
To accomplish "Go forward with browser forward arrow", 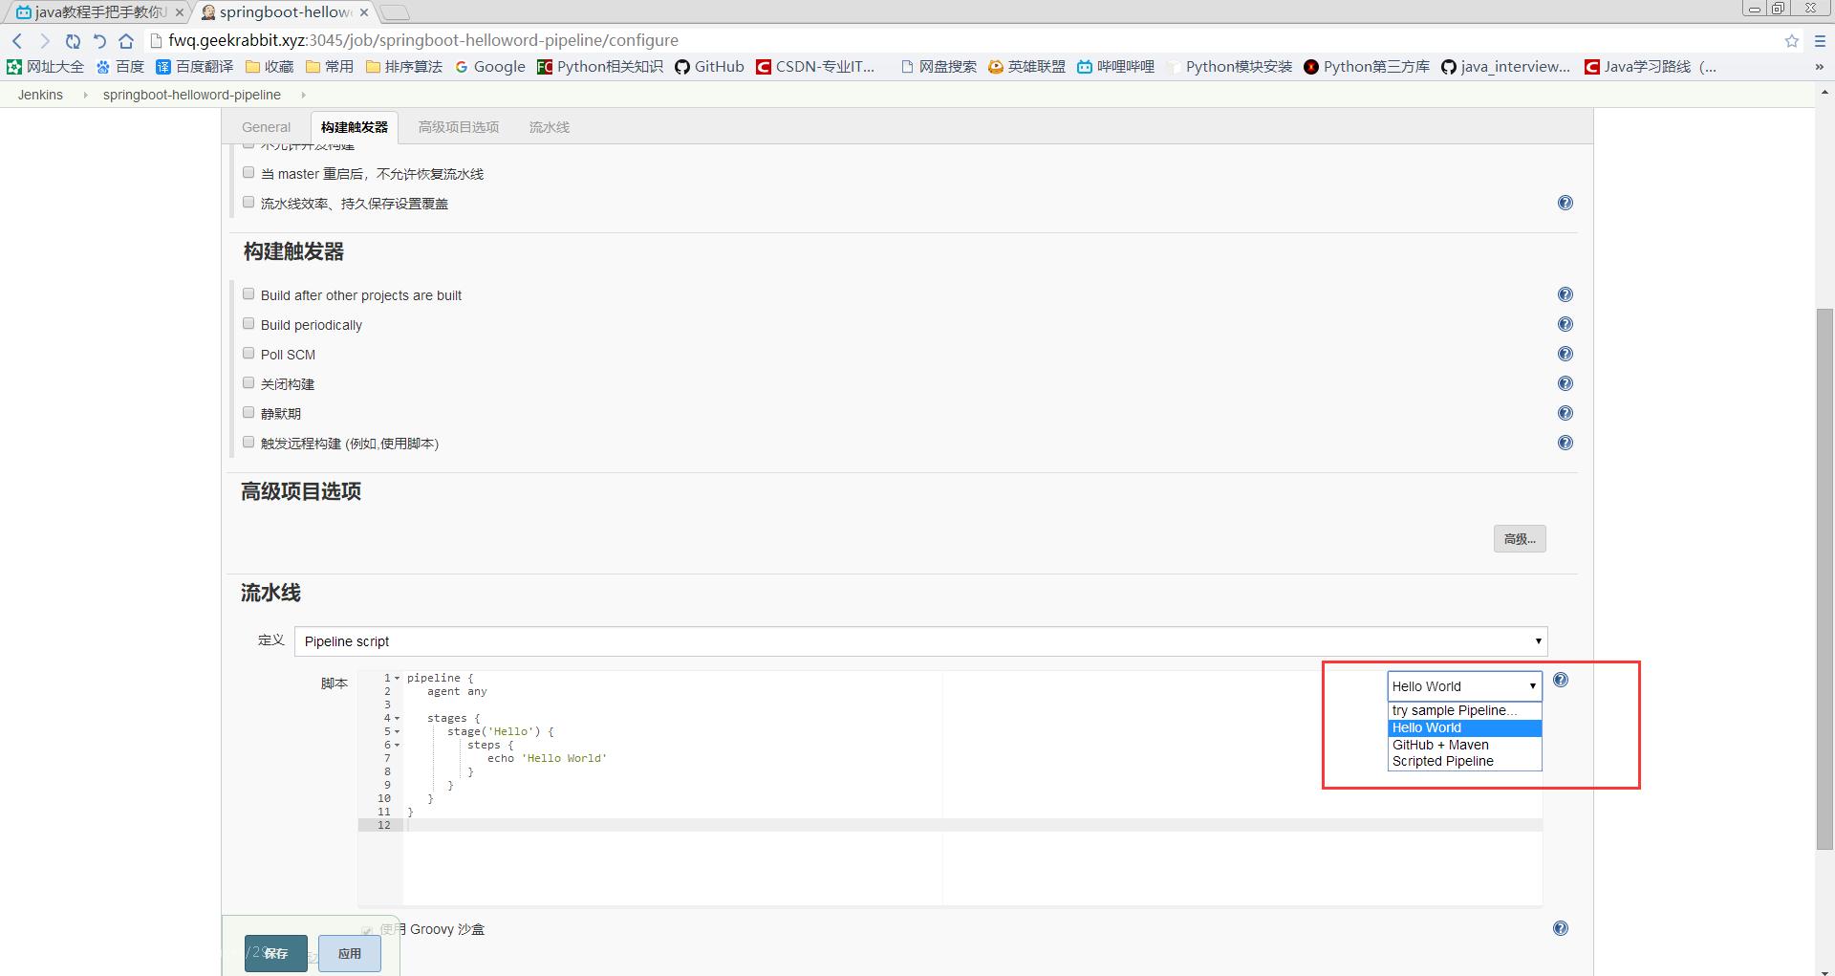I will click(44, 40).
